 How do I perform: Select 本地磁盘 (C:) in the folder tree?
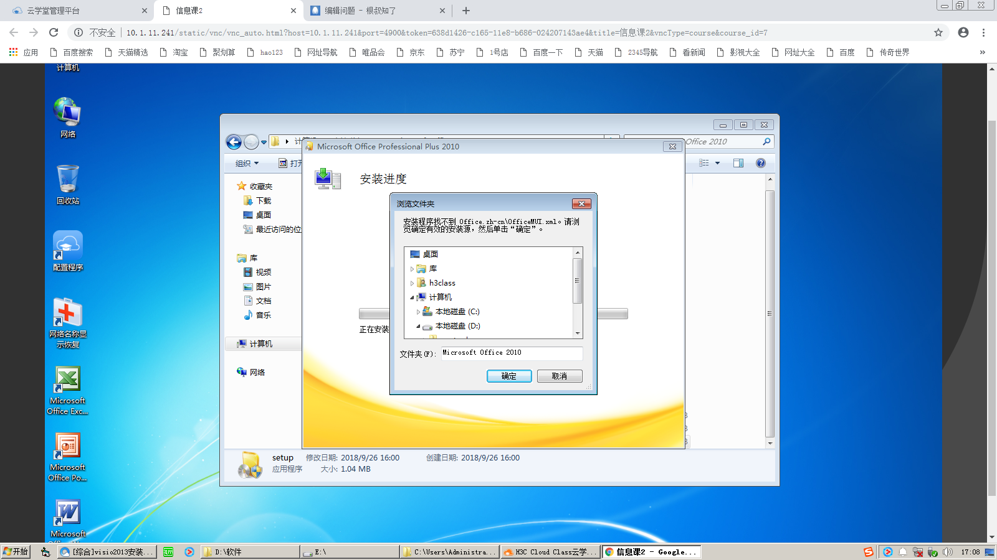(x=451, y=312)
